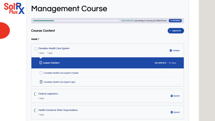Open Canadian Health Care System Quiz
The image size is (215, 121).
tap(60, 82)
